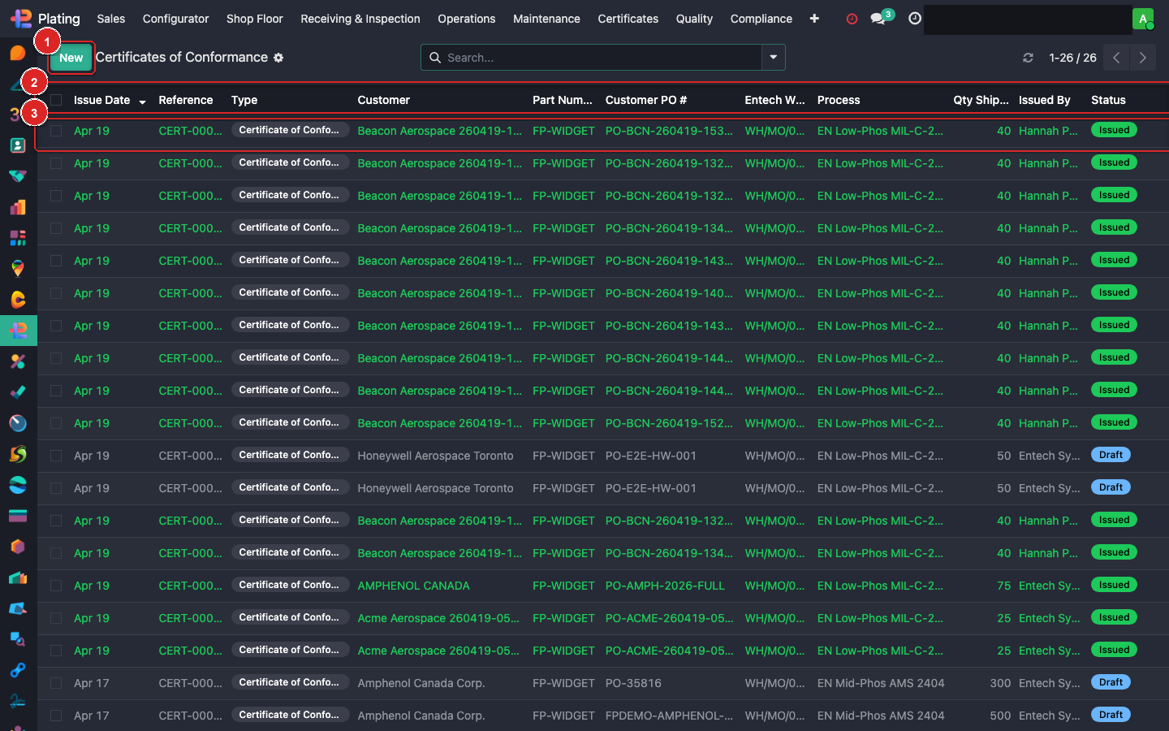
Task: Open the user avatar menu
Action: coord(1143,19)
